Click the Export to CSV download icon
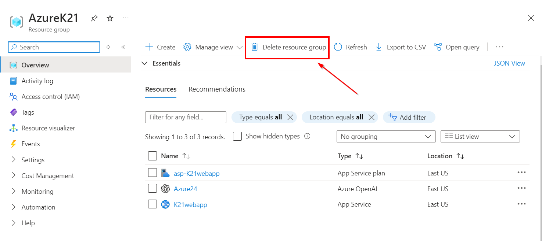 379,47
